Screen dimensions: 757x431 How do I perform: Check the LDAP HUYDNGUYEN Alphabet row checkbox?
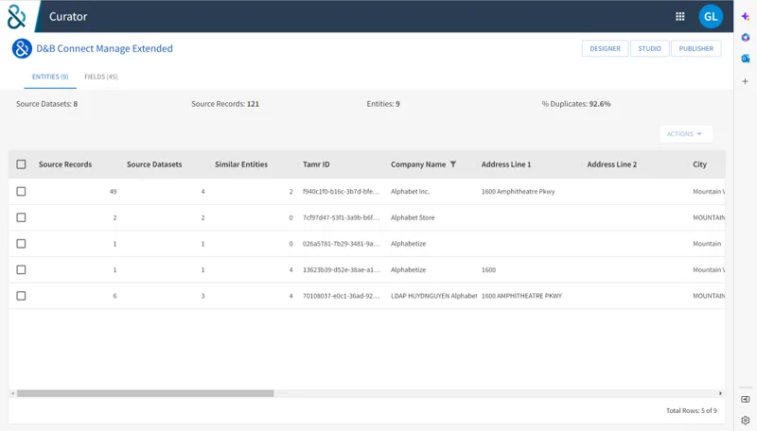pos(21,296)
